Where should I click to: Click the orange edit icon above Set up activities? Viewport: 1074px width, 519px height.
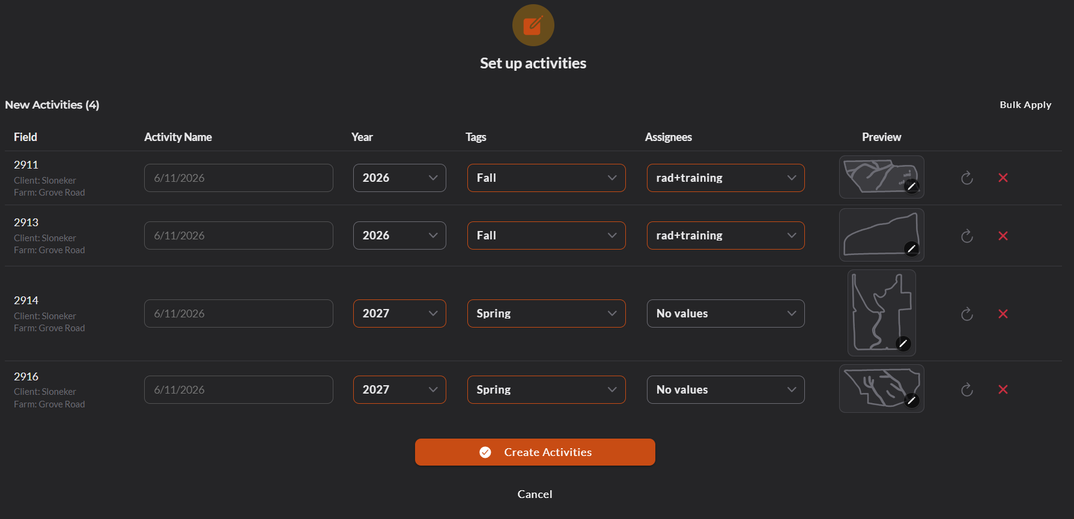click(x=533, y=25)
